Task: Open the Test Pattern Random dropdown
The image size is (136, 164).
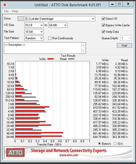Action: tap(34, 38)
